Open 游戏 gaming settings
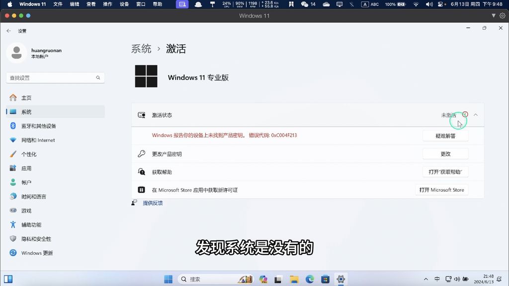 click(x=55, y=211)
